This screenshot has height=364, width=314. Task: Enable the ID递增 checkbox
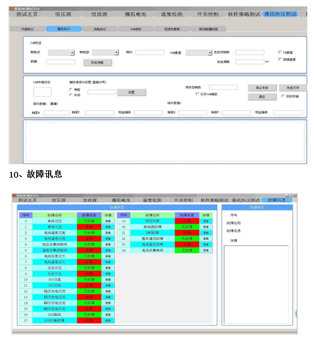tap(280, 52)
